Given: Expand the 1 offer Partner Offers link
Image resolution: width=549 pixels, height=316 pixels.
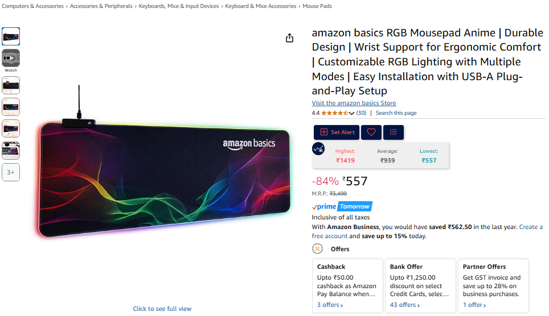Looking at the screenshot, I should pos(474,305).
